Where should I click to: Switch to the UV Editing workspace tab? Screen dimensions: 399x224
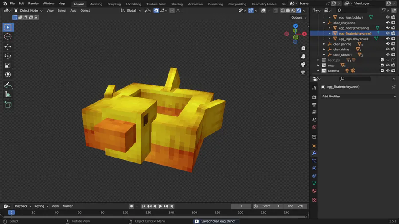click(x=133, y=4)
